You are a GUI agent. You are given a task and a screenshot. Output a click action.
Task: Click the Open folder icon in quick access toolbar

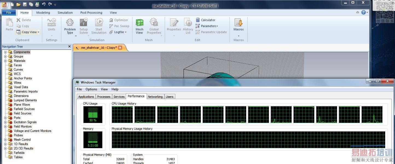(18, 4)
